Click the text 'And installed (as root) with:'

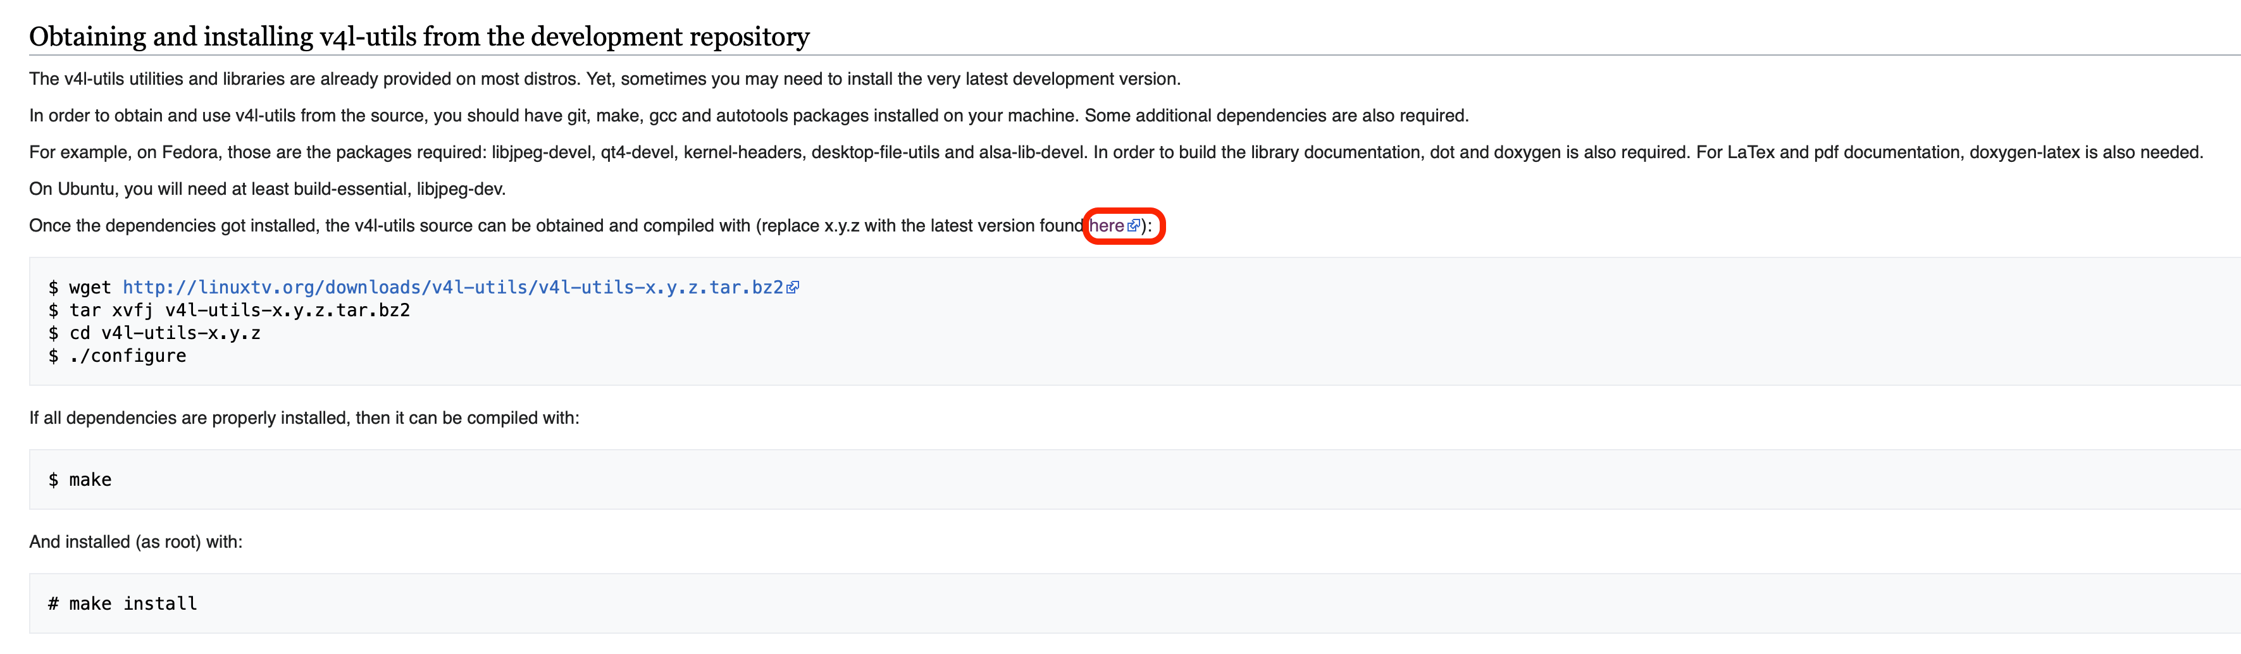coord(135,542)
